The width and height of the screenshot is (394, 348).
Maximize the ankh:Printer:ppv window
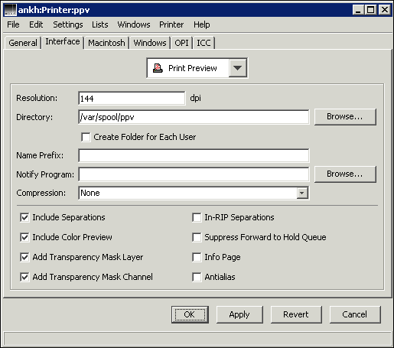pos(370,10)
